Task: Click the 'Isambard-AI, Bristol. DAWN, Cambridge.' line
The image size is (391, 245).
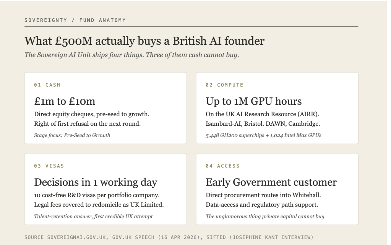Action: tap(263, 123)
